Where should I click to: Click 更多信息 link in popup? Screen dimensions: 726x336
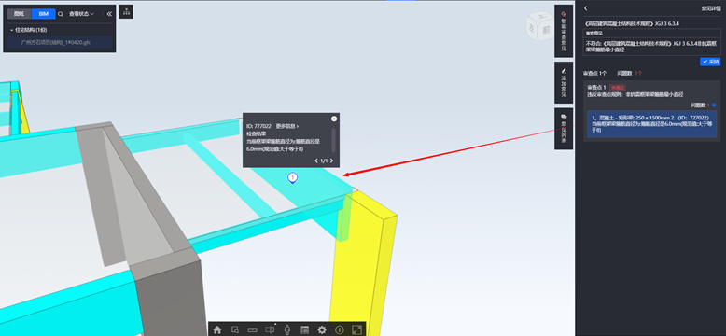tap(287, 126)
